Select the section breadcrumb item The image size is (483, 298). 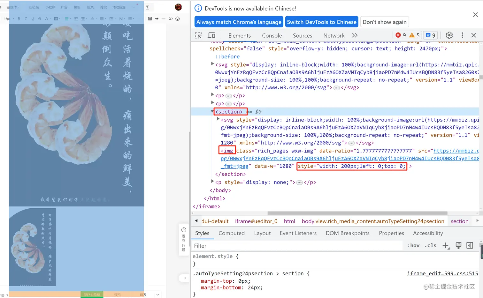tap(460, 221)
